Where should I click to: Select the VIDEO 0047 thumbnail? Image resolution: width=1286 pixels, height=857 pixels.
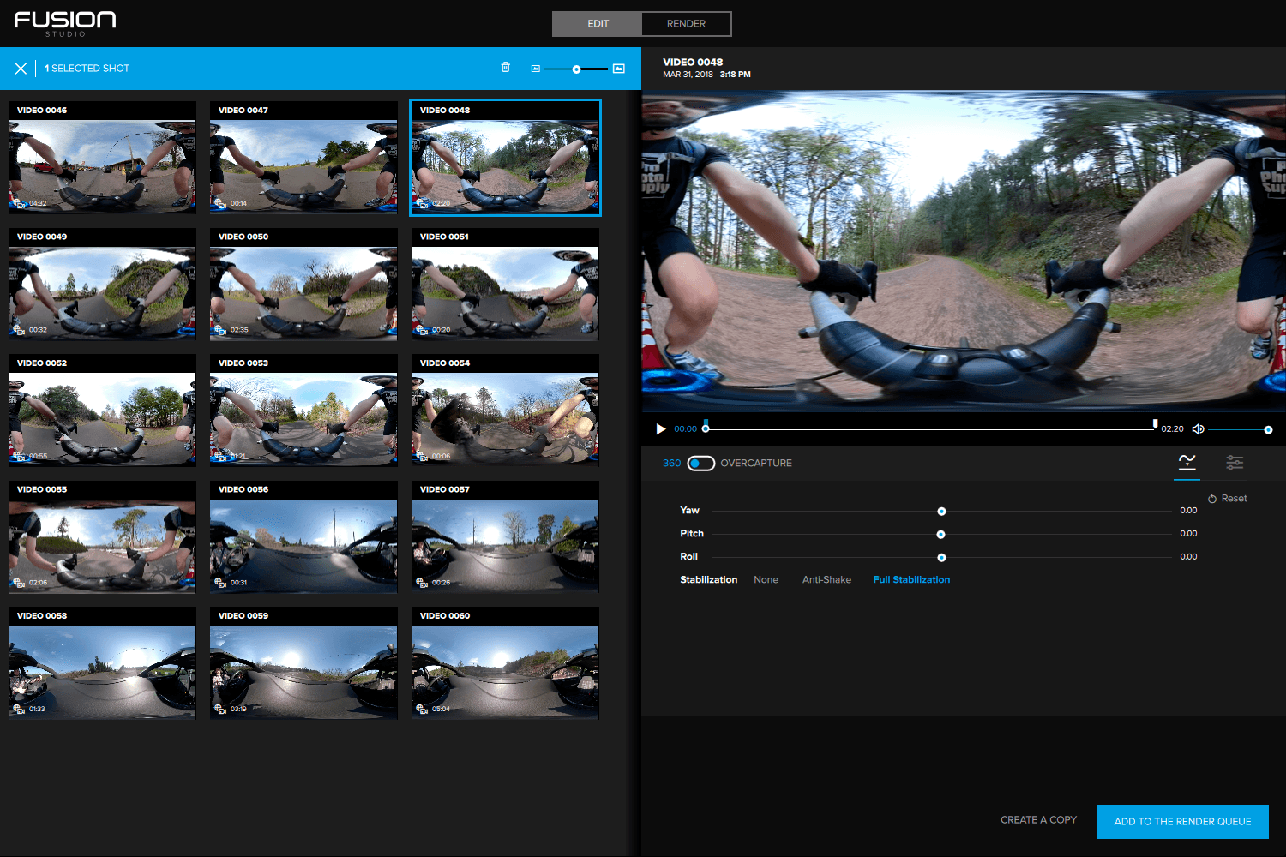(x=303, y=157)
